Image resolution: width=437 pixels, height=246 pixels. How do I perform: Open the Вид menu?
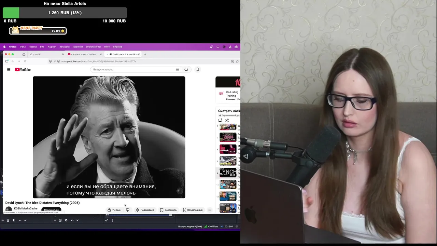coord(42,47)
